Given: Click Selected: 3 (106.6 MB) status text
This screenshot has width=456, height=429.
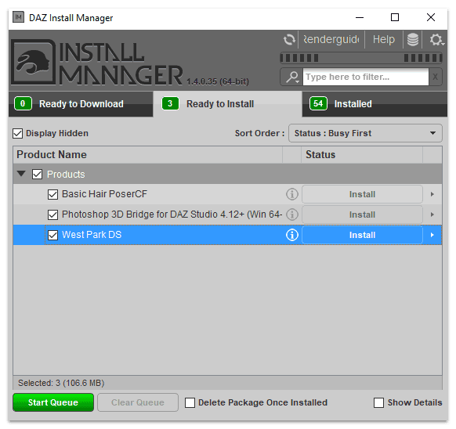Looking at the screenshot, I should click(61, 383).
